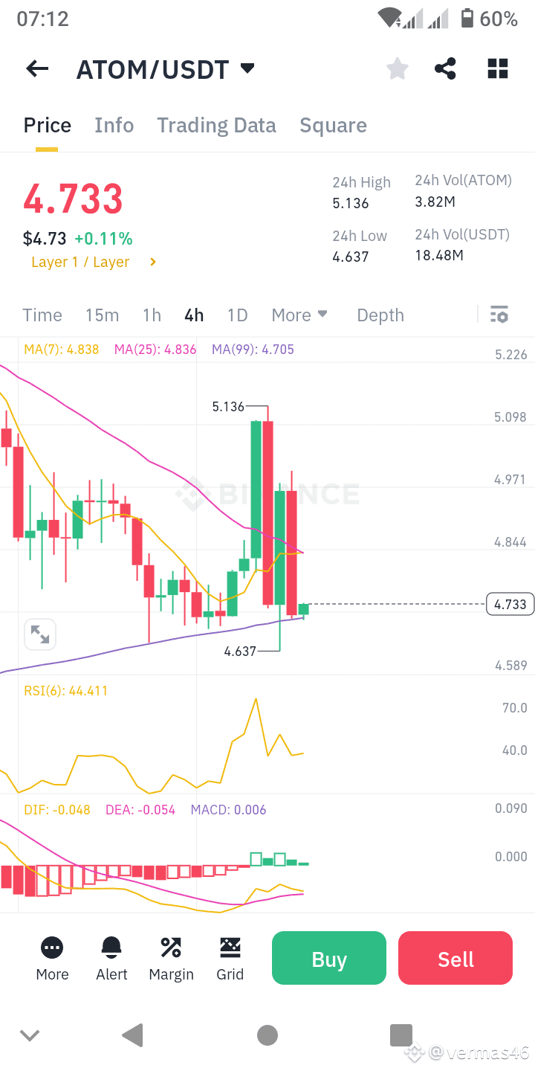Collapse the bottom panel with the chevron
The height and width of the screenshot is (1071, 535).
pos(29,1035)
